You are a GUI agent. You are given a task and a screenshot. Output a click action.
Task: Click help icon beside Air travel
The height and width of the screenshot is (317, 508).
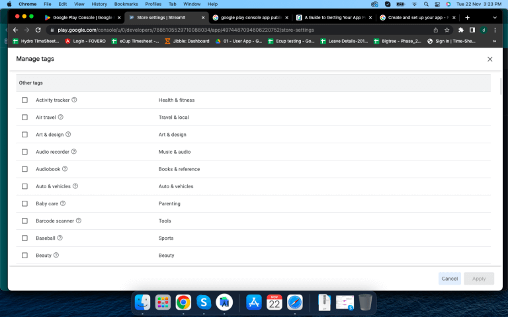(61, 118)
